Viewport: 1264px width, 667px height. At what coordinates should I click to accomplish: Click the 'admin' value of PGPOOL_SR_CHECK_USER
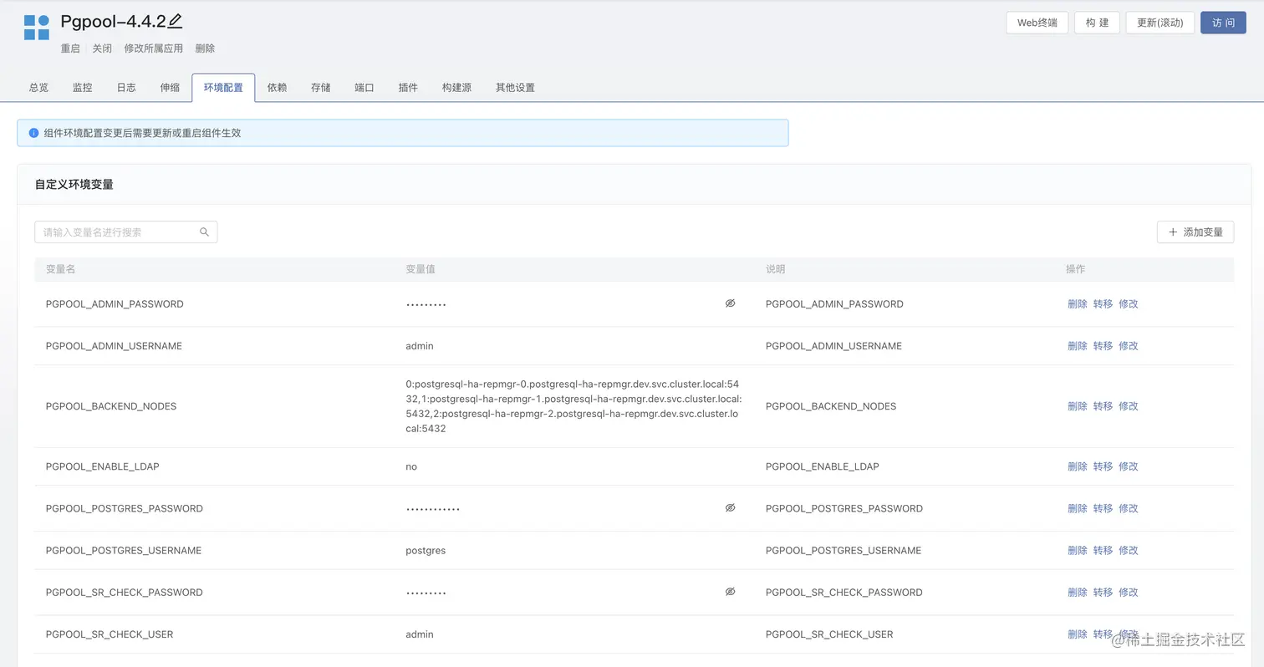pyautogui.click(x=420, y=634)
